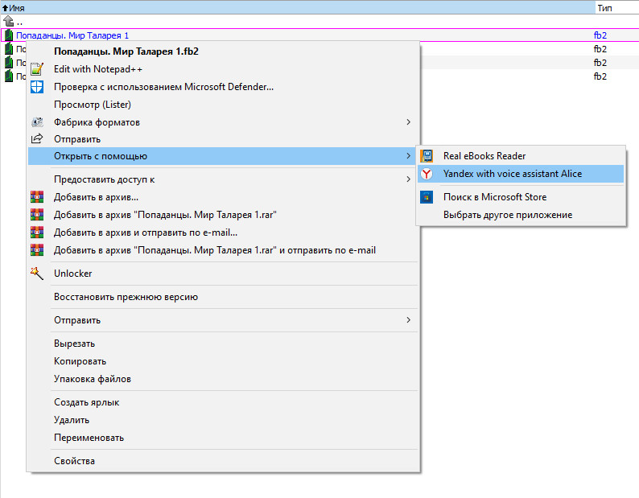Sort by the Тип column header
Screen dimensions: 639x498
pos(617,8)
